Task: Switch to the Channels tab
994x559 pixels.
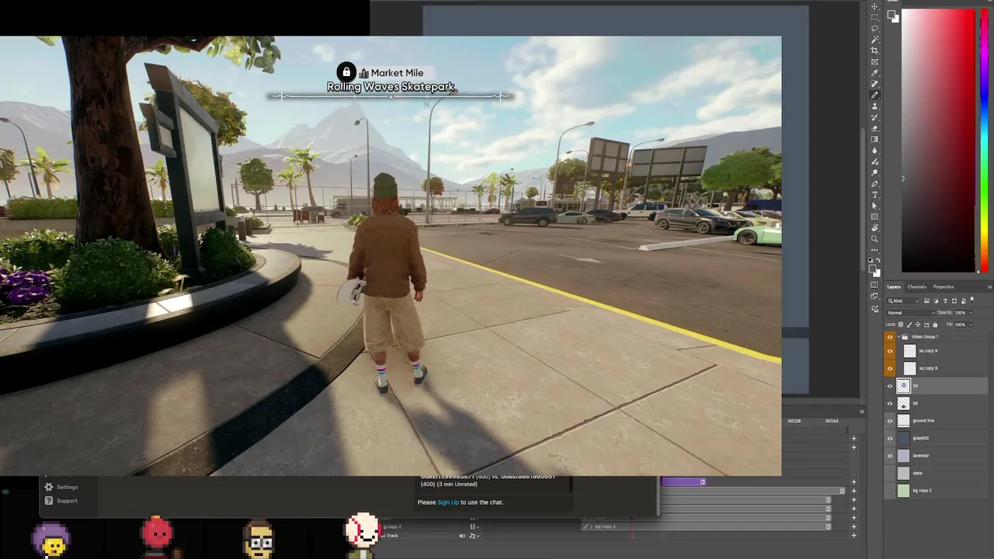Action: tap(917, 286)
